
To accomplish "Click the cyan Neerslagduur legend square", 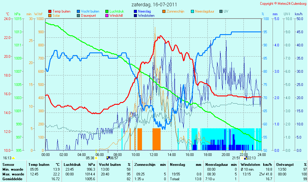I will click(192, 12).
